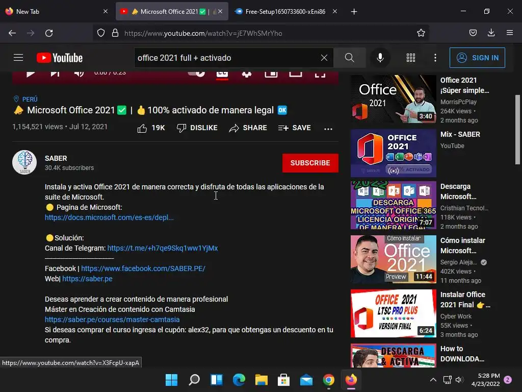View site security padlock info
The width and height of the screenshot is (522, 392).
[x=115, y=33]
